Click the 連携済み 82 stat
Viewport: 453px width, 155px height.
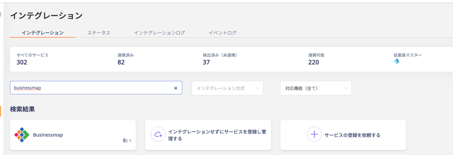click(x=126, y=59)
